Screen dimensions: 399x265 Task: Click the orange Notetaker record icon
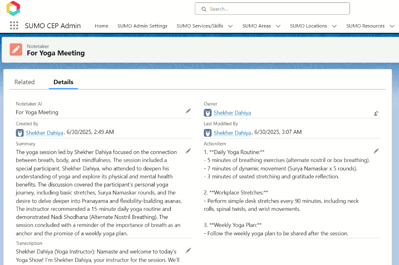pos(16,49)
